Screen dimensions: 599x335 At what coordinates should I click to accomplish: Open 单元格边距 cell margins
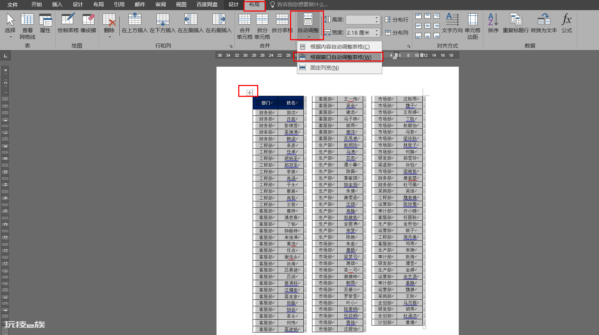tap(472, 27)
